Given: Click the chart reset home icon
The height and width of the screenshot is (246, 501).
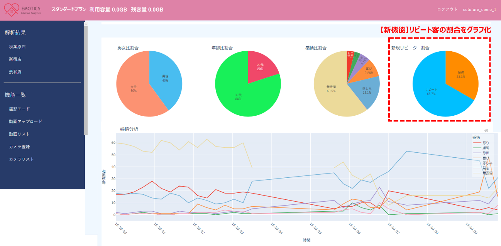Looking at the screenshot, I should point(486,131).
